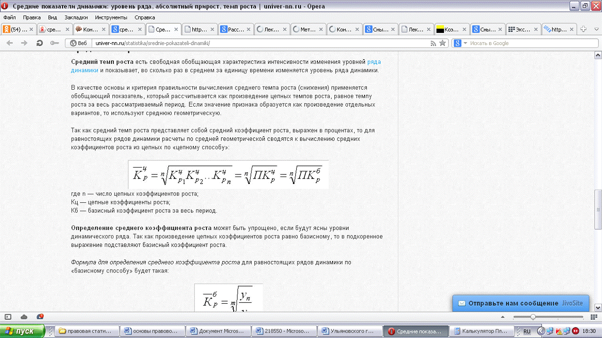
Task: Open the Инструменты menu
Action: (108, 17)
